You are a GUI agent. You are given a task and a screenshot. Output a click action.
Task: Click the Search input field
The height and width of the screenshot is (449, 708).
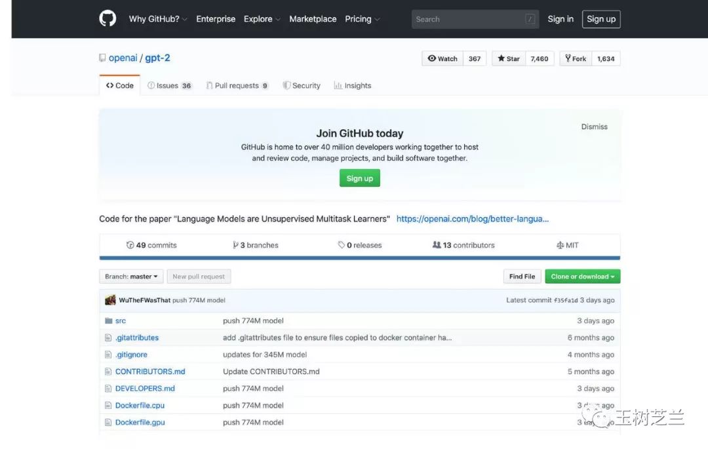point(475,19)
